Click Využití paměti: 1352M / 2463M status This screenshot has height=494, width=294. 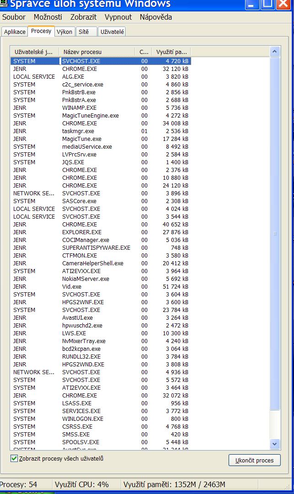pos(190,484)
